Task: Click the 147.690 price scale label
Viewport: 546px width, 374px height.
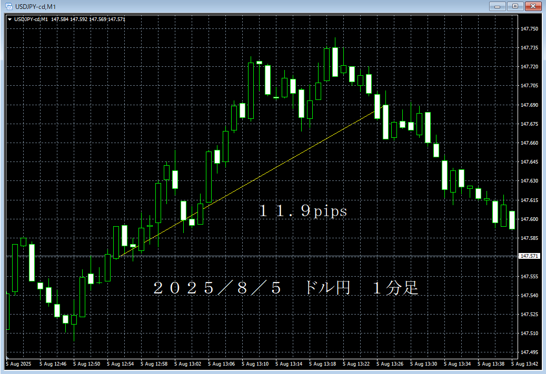Action: click(529, 105)
